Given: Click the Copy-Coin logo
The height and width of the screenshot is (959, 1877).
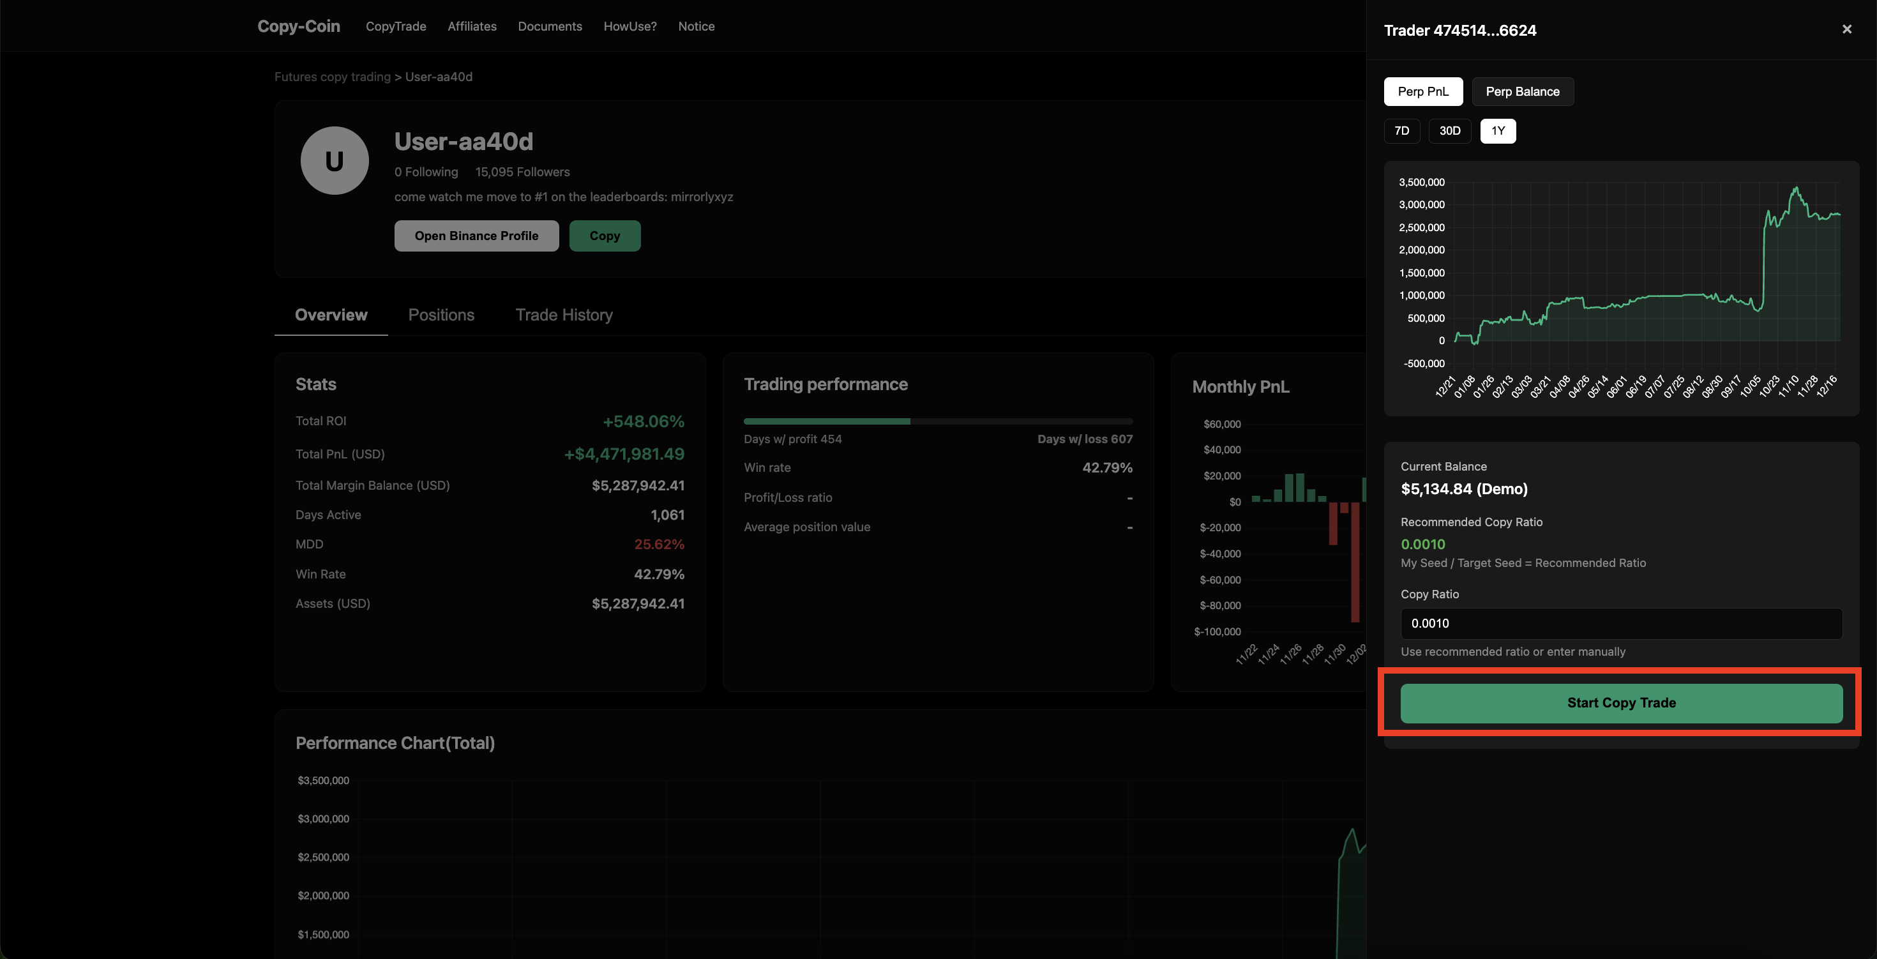Looking at the screenshot, I should pos(299,26).
